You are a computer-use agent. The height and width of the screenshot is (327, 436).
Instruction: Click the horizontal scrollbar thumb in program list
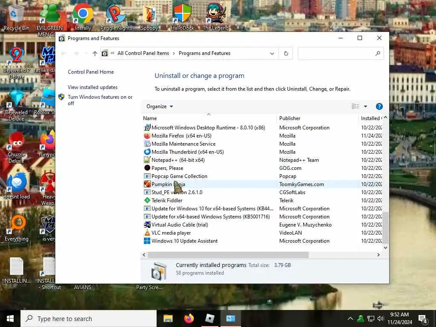(228, 255)
